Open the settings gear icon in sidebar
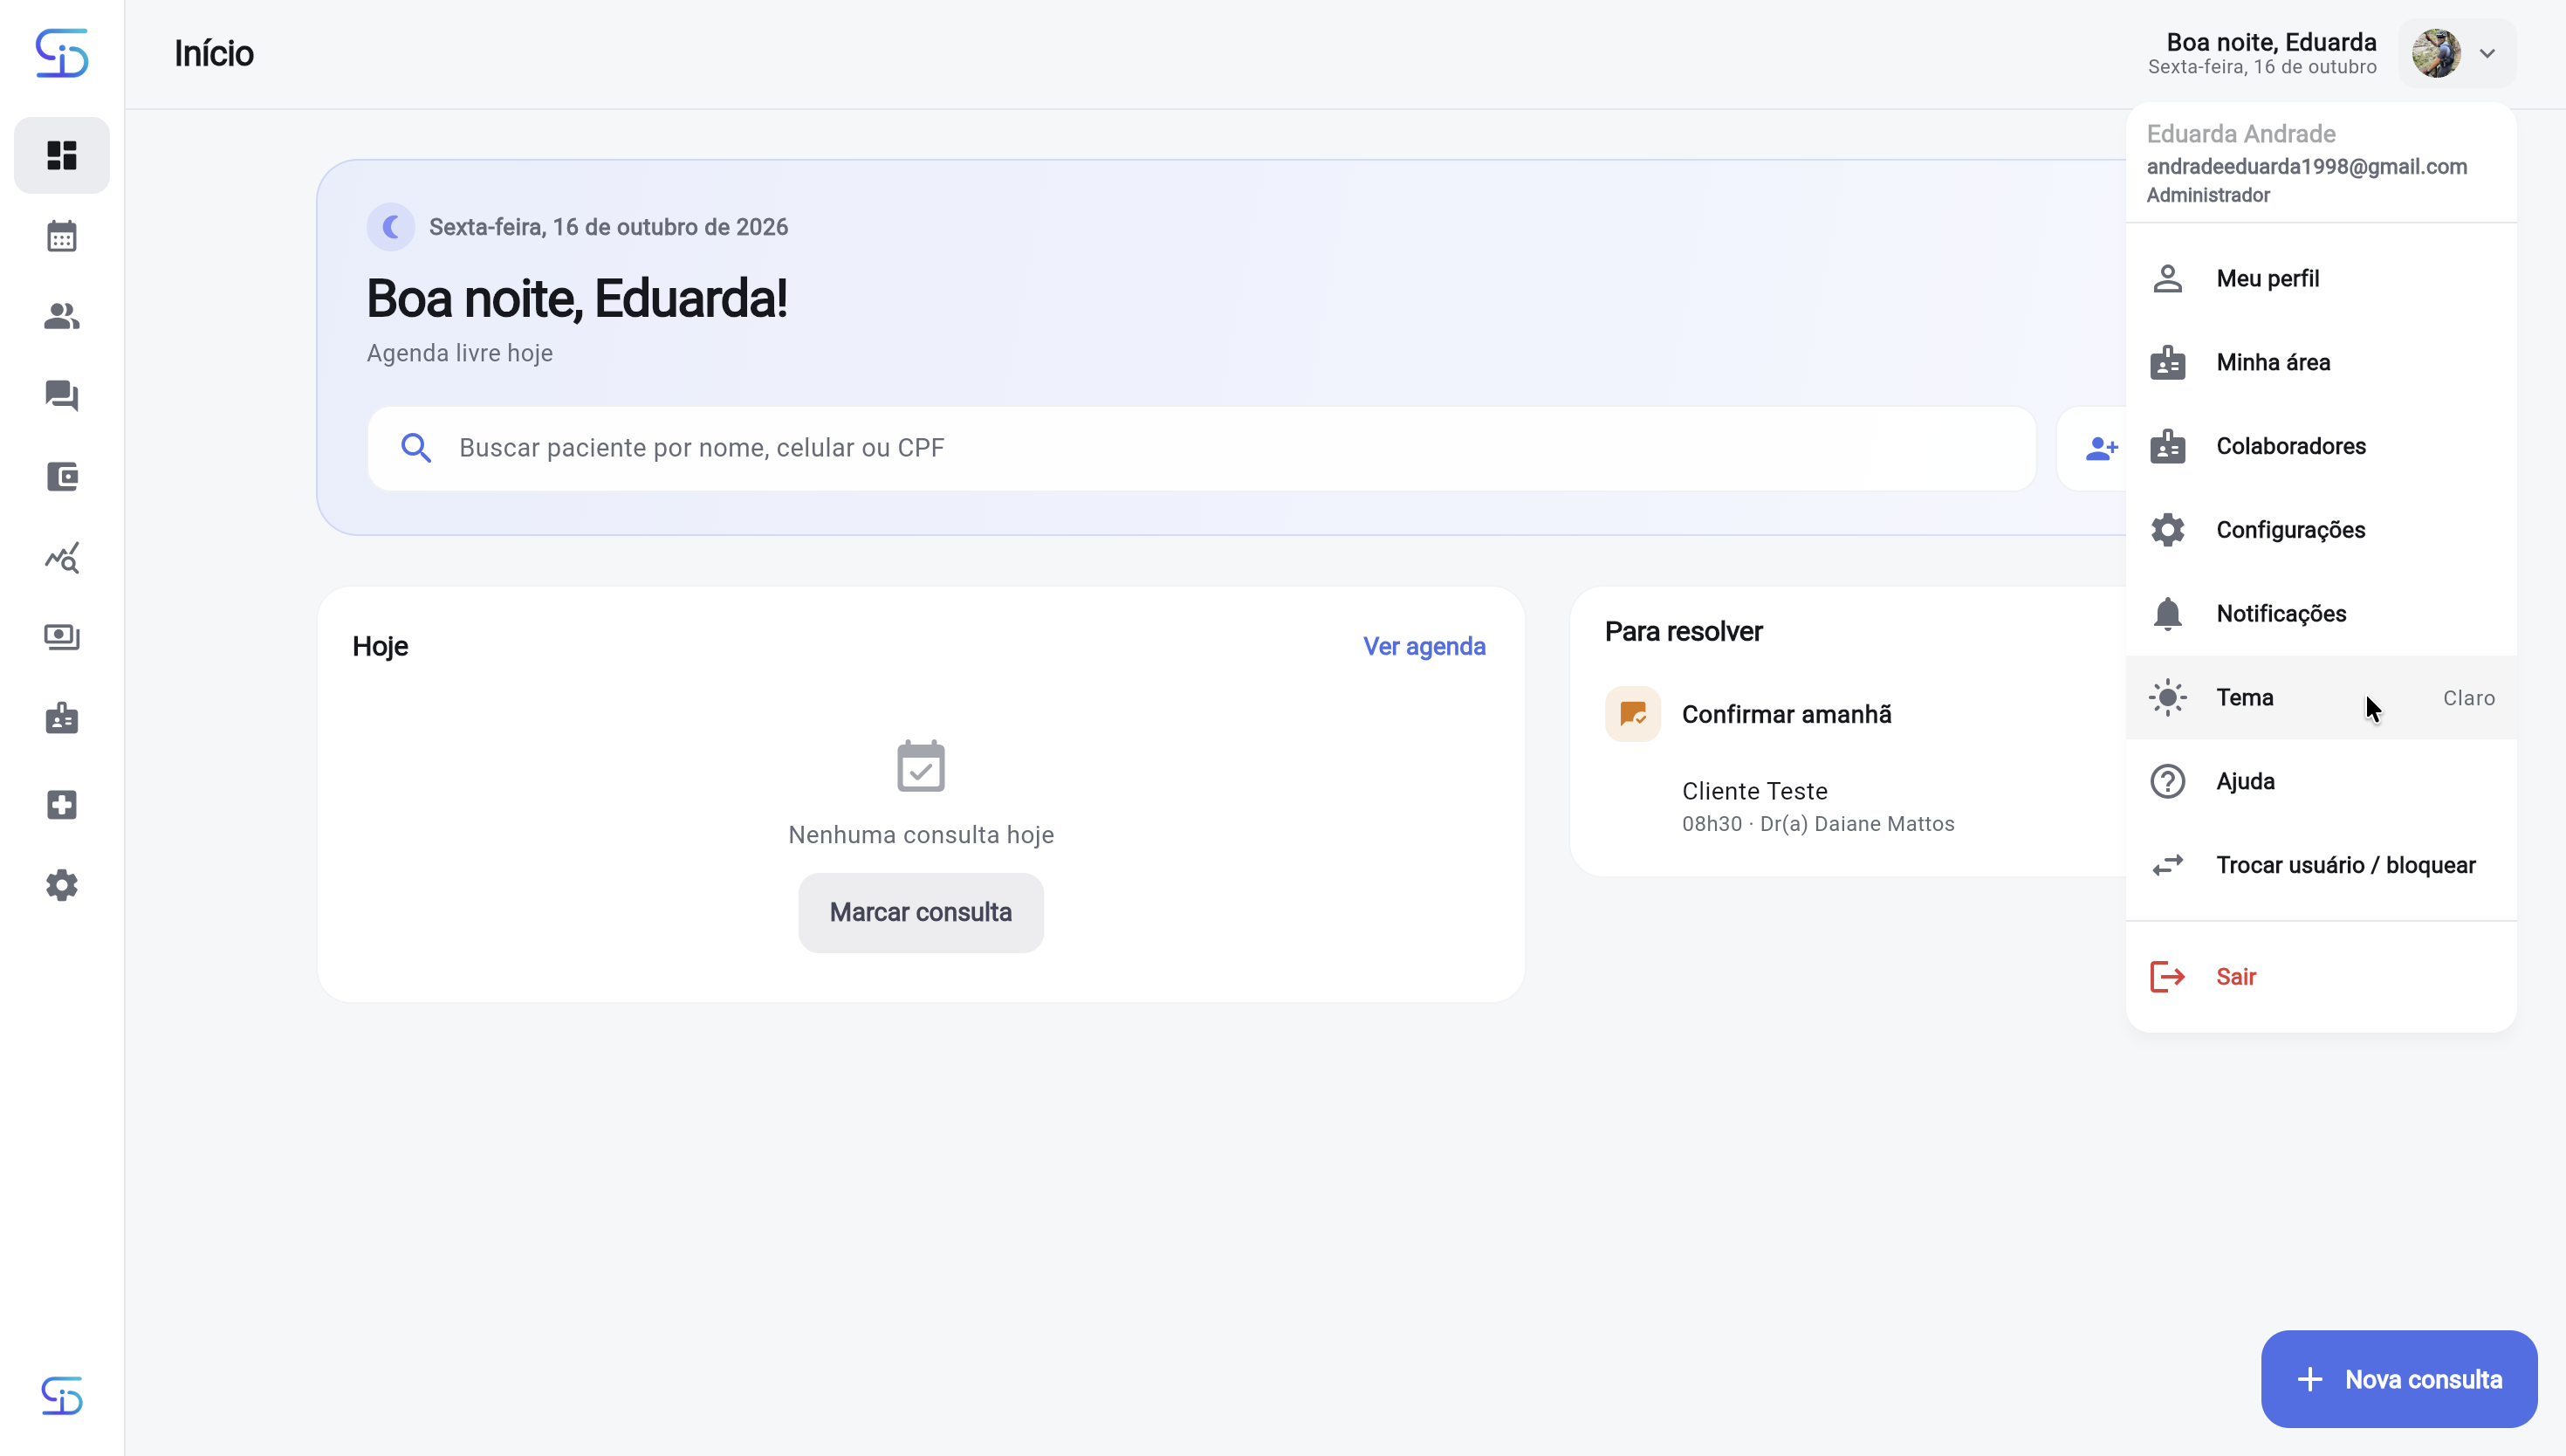The width and height of the screenshot is (2566, 1456). (x=62, y=885)
